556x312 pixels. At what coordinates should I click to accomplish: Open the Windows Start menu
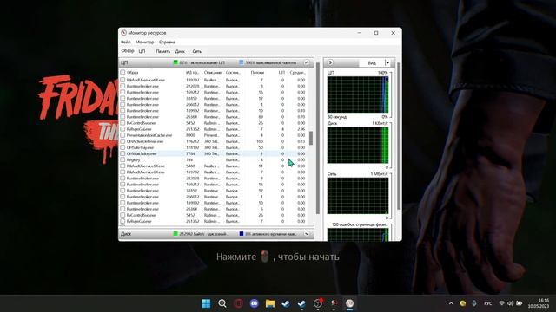[x=206, y=303]
